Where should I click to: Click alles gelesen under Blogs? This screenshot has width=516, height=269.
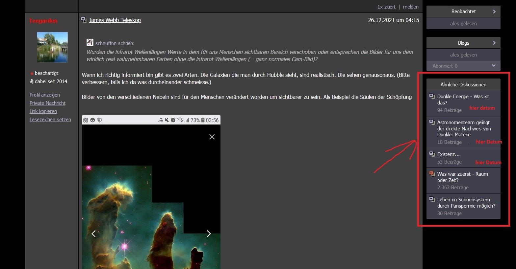point(463,55)
